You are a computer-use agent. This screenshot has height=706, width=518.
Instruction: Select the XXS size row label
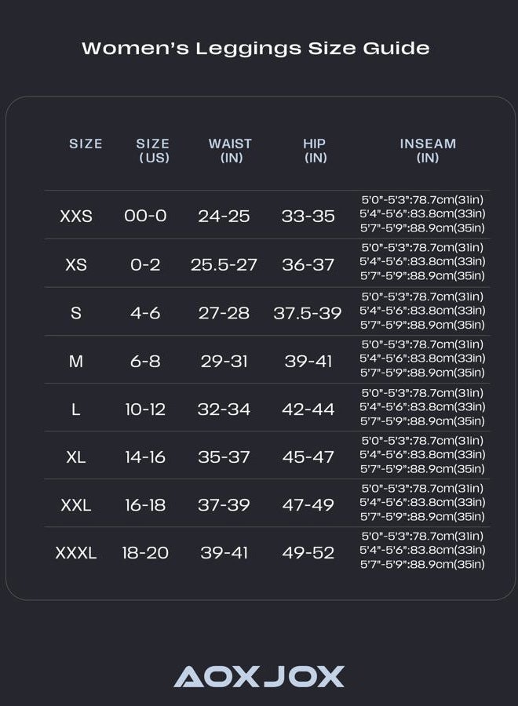(76, 217)
